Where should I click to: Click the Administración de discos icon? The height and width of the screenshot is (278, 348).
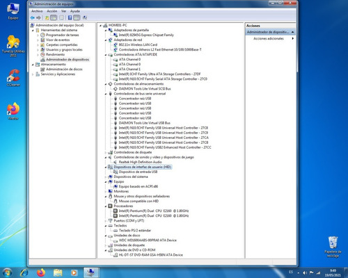pyautogui.click(x=42, y=69)
